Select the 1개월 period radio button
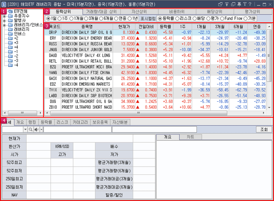This screenshot has width=274, height=201. pos(71,18)
